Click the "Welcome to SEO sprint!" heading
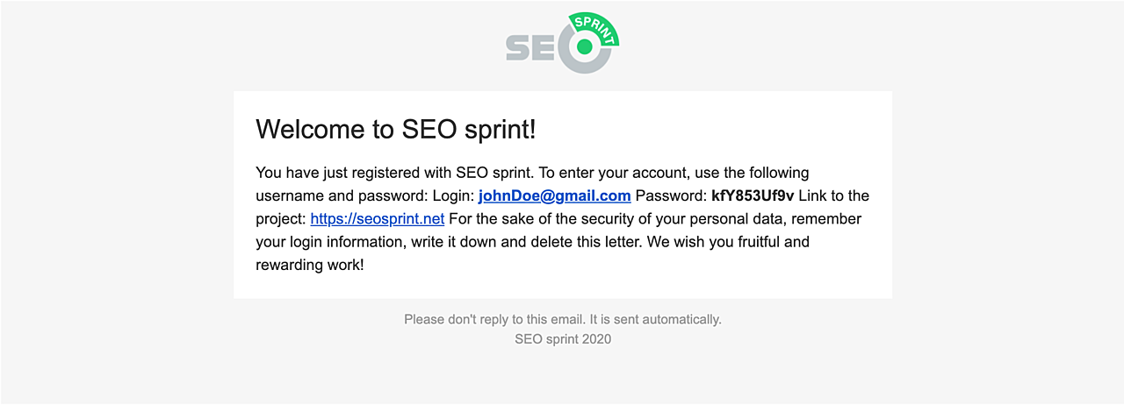The width and height of the screenshot is (1124, 405). [395, 130]
